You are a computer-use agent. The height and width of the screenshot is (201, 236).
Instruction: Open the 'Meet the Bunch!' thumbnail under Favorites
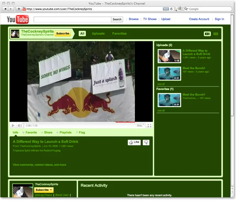pyautogui.click(x=169, y=100)
